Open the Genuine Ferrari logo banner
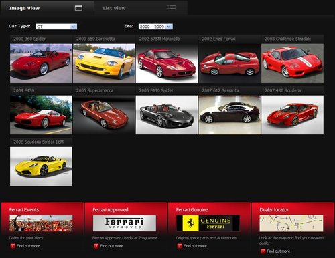Viewport: 335px width, 258px height. tap(208, 223)
